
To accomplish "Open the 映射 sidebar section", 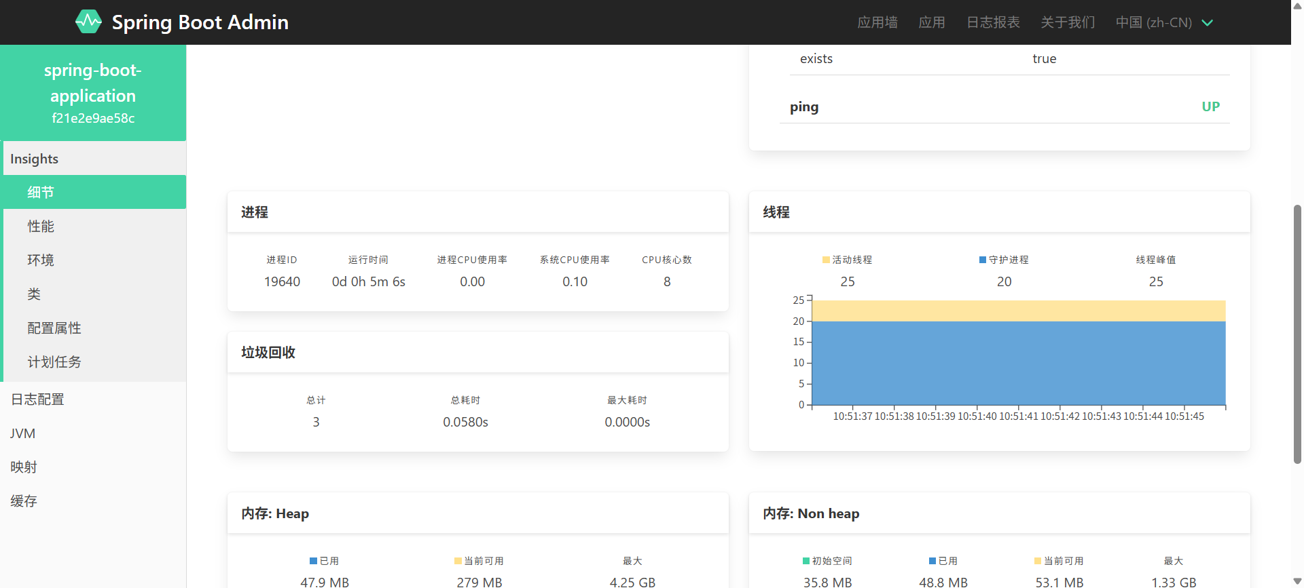I will coord(93,467).
